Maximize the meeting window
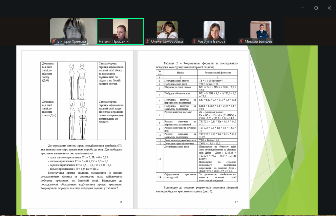The height and width of the screenshot is (216, 336). [316, 8]
